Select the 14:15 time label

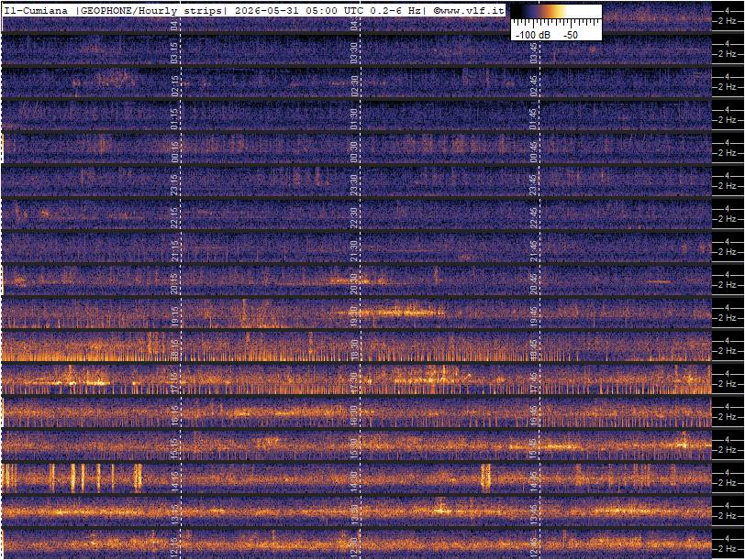point(174,482)
